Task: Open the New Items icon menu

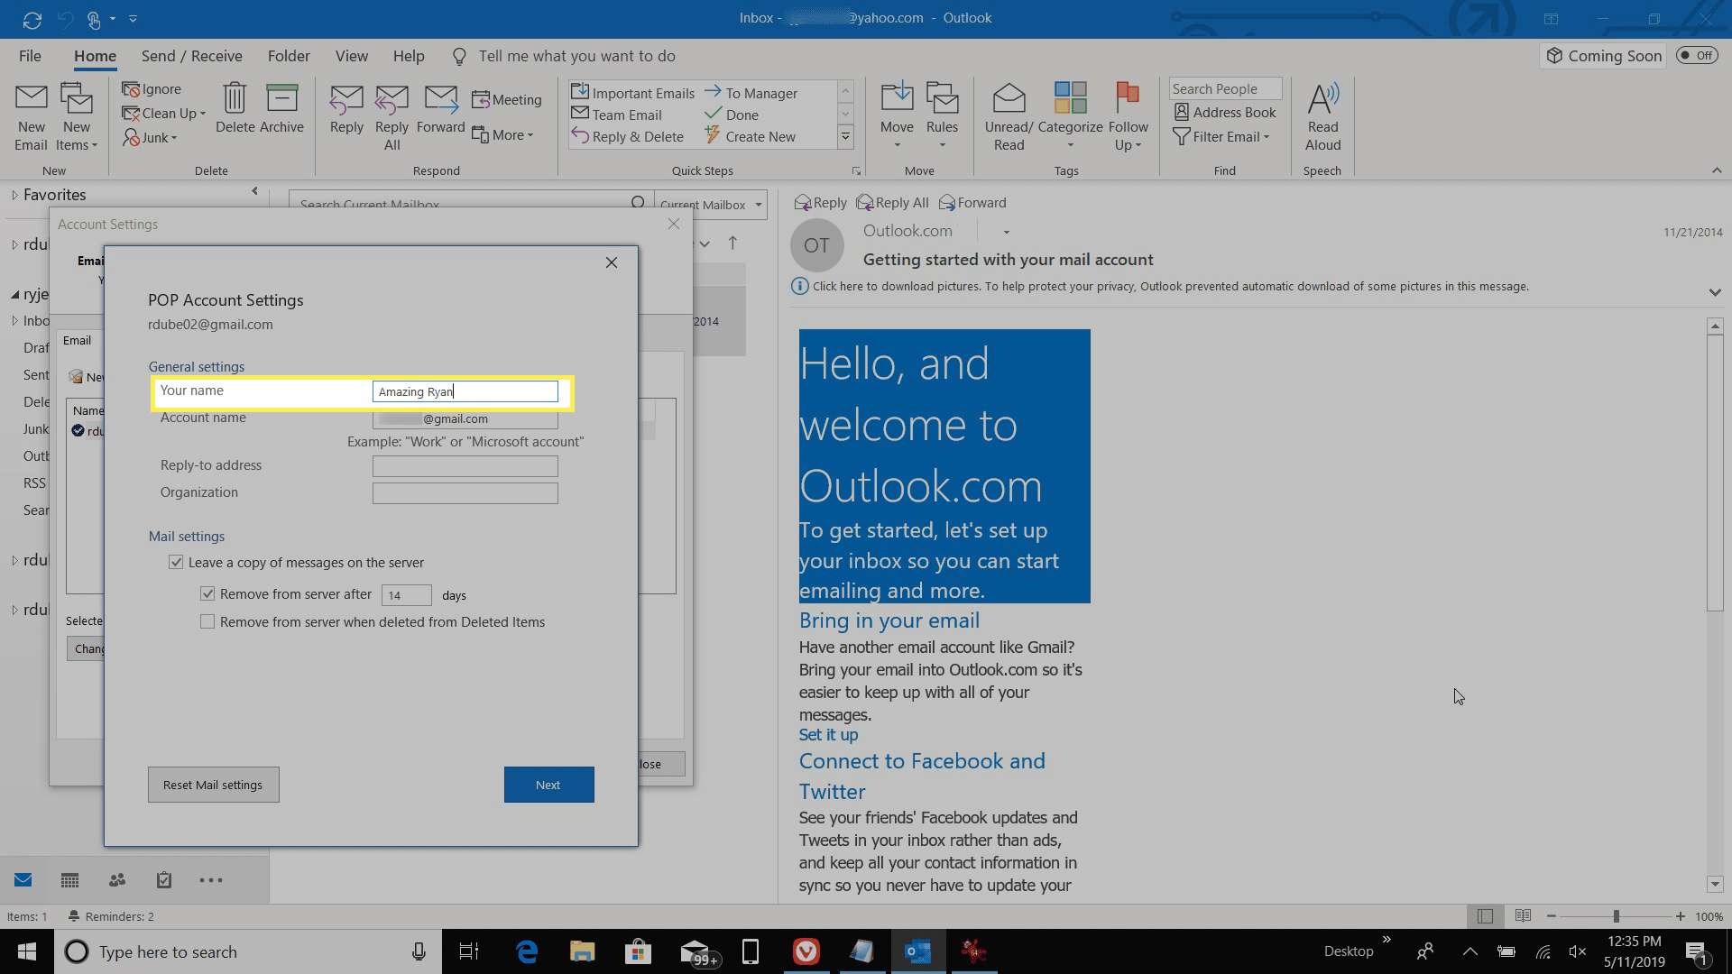Action: [x=77, y=117]
